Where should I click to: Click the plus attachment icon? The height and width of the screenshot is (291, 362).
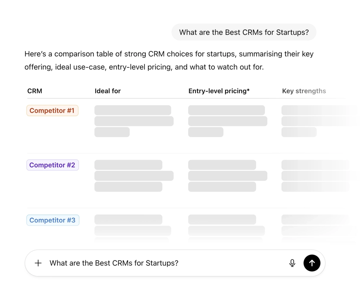(x=38, y=263)
